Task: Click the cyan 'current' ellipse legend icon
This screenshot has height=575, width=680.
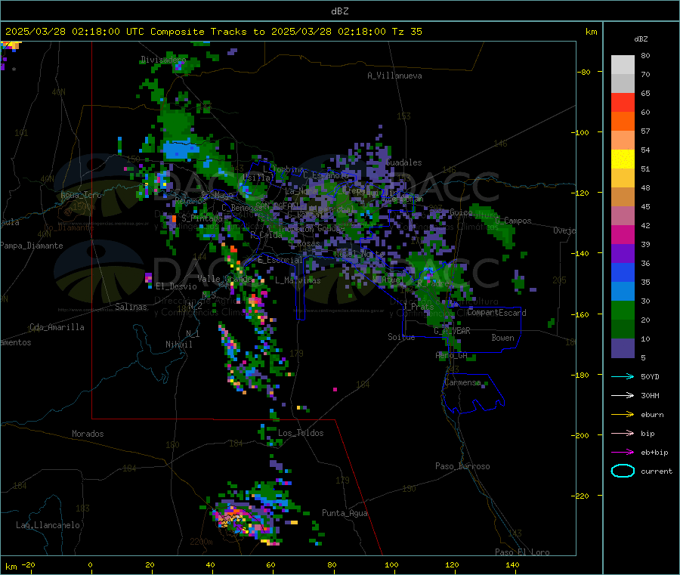Action: pyautogui.click(x=623, y=471)
